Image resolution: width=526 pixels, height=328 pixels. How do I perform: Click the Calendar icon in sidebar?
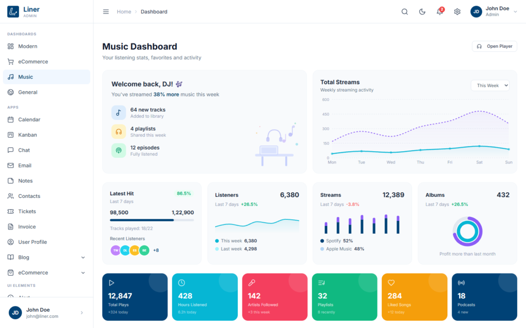pos(11,119)
